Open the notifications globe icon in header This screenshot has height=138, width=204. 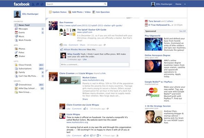[42, 4]
